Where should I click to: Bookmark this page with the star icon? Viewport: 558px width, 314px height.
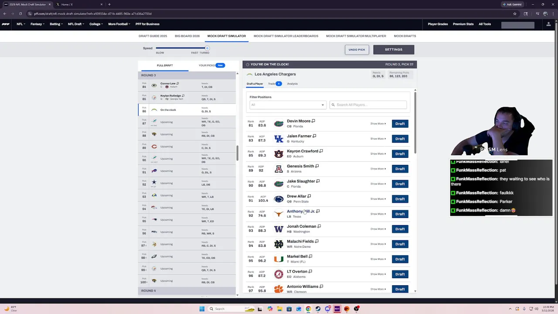click(515, 14)
